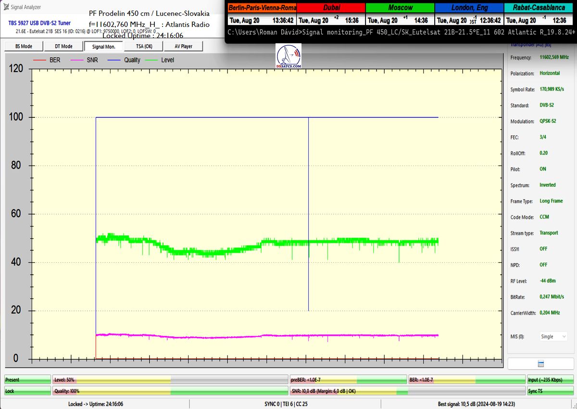Switch to the BS Mode tab

tap(24, 46)
